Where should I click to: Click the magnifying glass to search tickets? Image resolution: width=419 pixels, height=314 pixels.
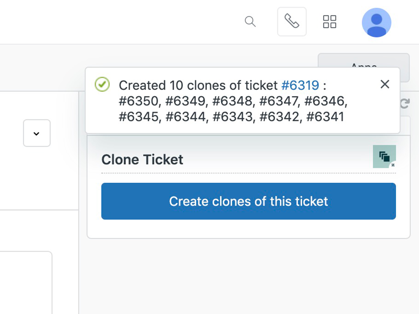tap(250, 22)
